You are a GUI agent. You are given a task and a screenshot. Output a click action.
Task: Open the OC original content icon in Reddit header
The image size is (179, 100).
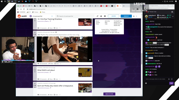pyautogui.click(x=105, y=16)
